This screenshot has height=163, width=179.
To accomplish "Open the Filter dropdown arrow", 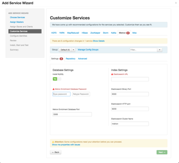I will (160, 50).
